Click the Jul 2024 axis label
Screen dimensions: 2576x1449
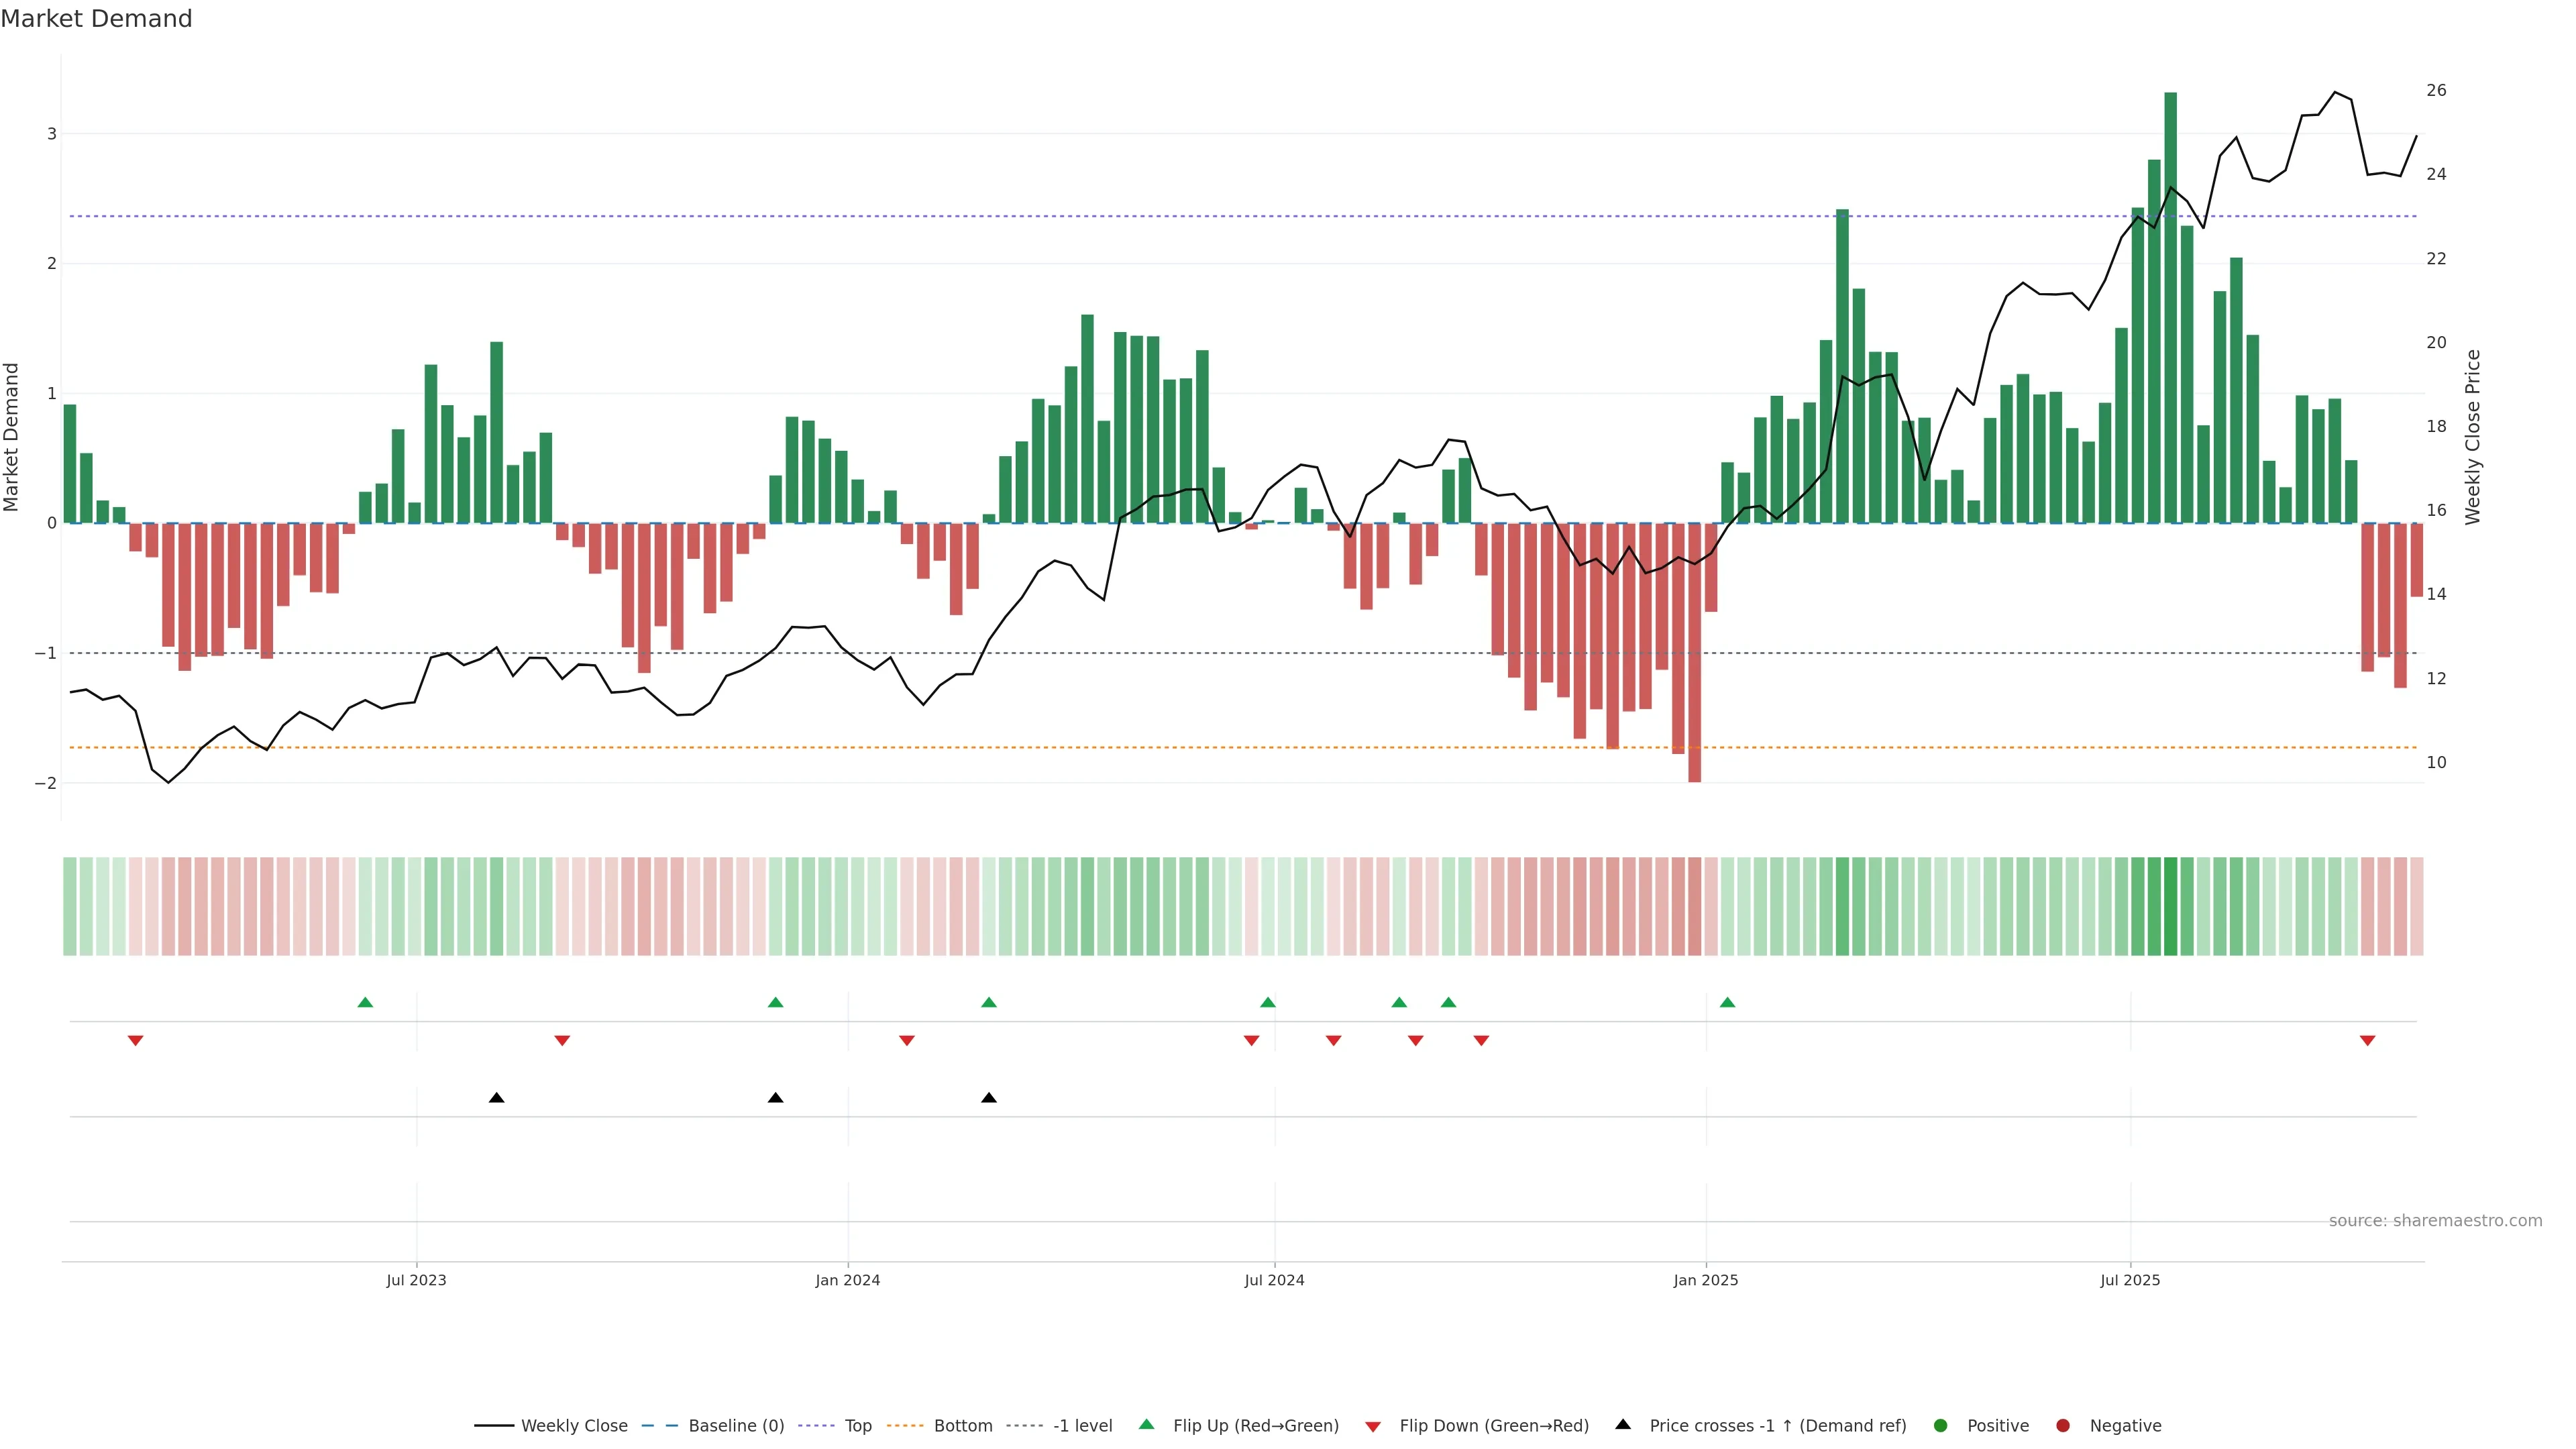point(1274,1280)
